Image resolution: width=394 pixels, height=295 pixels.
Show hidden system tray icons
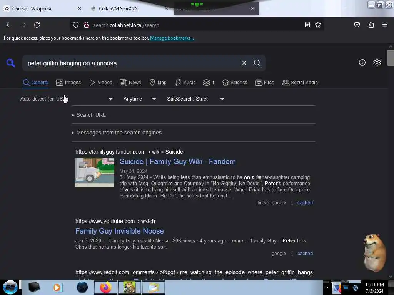pyautogui.click(x=327, y=288)
